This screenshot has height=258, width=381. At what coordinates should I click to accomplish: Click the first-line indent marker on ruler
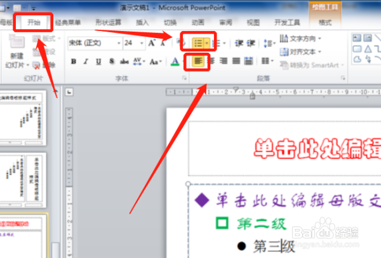pyautogui.click(x=236, y=89)
